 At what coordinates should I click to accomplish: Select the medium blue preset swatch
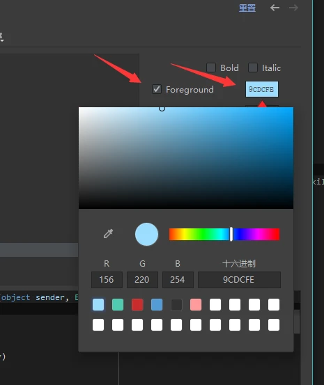pos(157,305)
